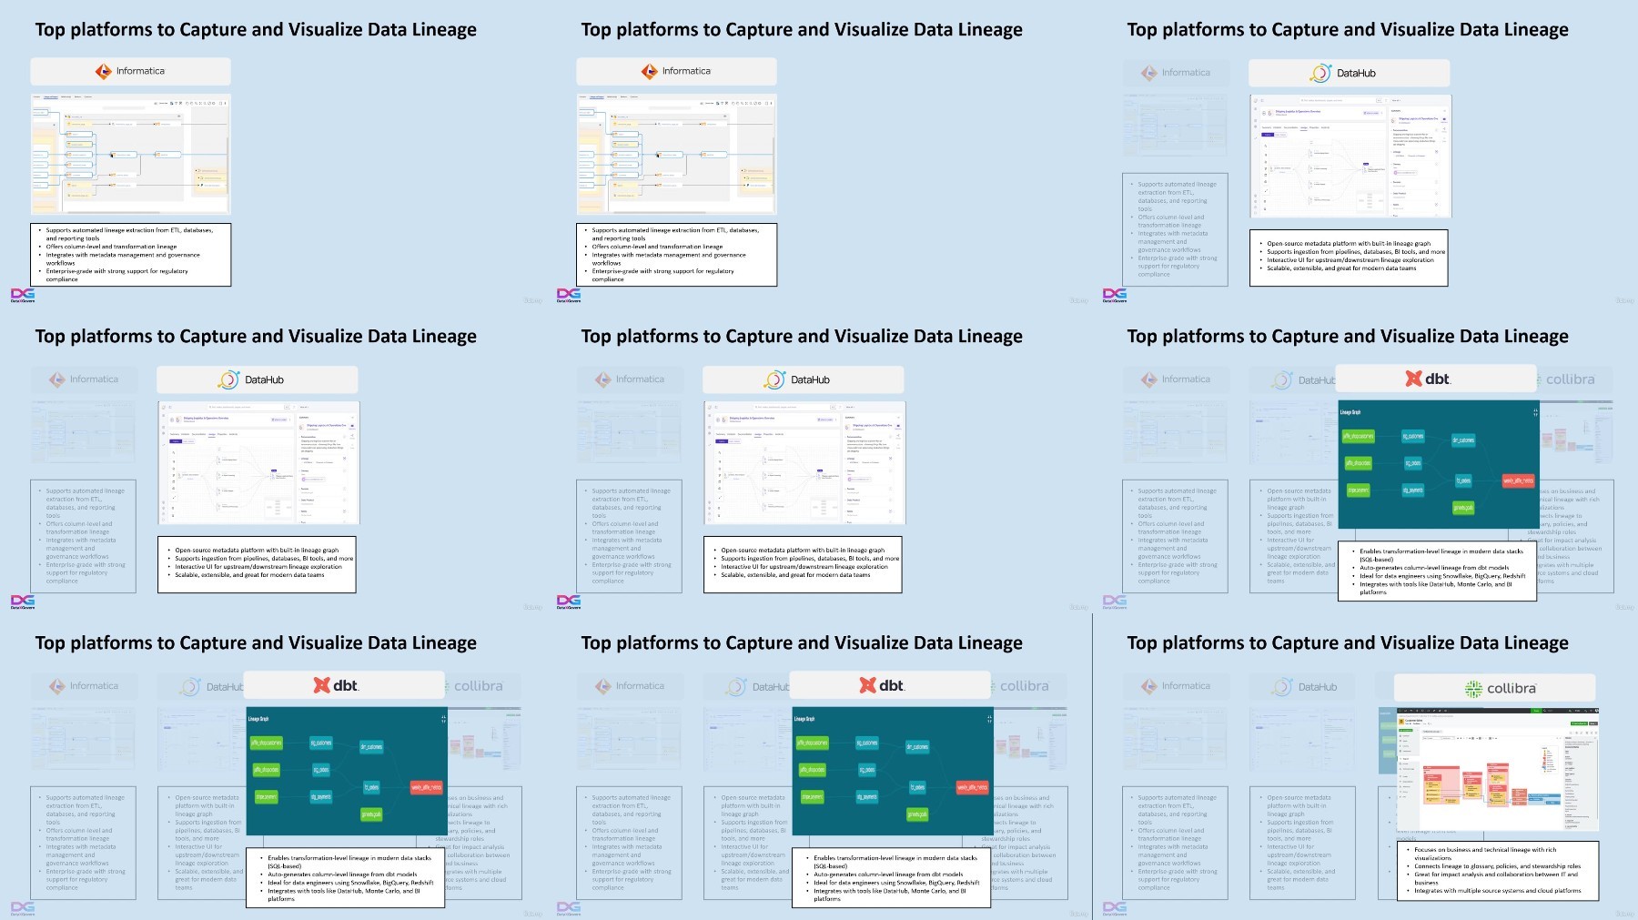Open the dbt Lineage Graph in the bottom-middle slide
This screenshot has height=920, width=1638.
point(893,771)
